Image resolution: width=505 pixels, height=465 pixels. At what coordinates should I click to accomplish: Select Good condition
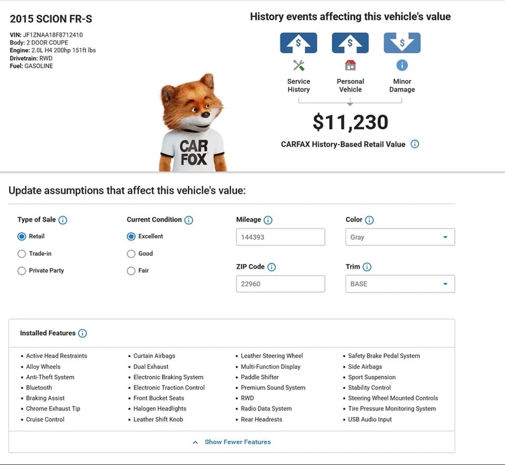[131, 254]
